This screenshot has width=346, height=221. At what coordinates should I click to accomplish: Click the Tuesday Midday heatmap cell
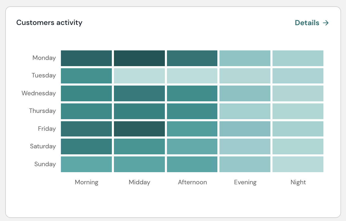(139, 76)
